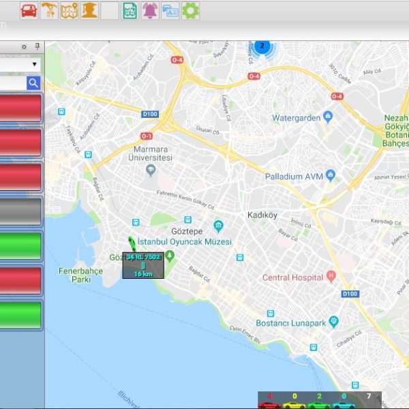Click the 34 RL 7502 vehicle label
Viewport: 409px width, 409px height.
[x=143, y=265]
